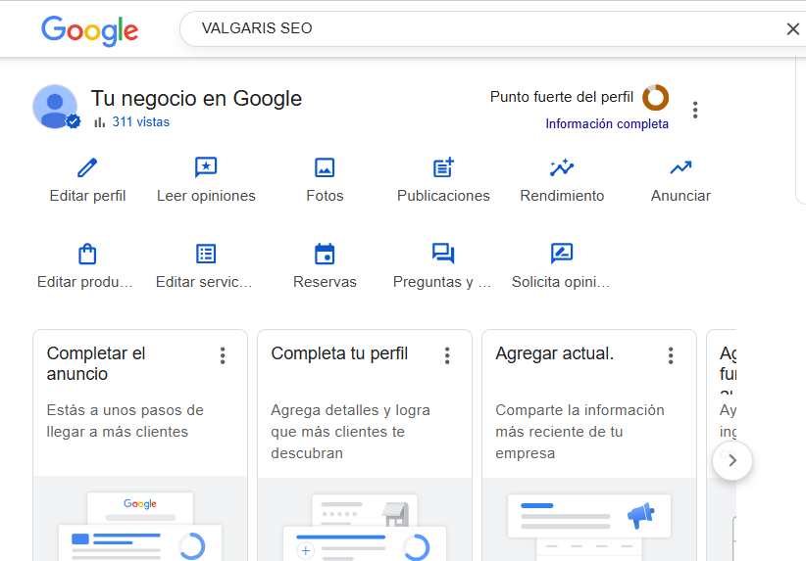Viewport: 806px width, 561px height.
Task: Click 'Estás a unos pasos de' description text
Action: pos(125,410)
